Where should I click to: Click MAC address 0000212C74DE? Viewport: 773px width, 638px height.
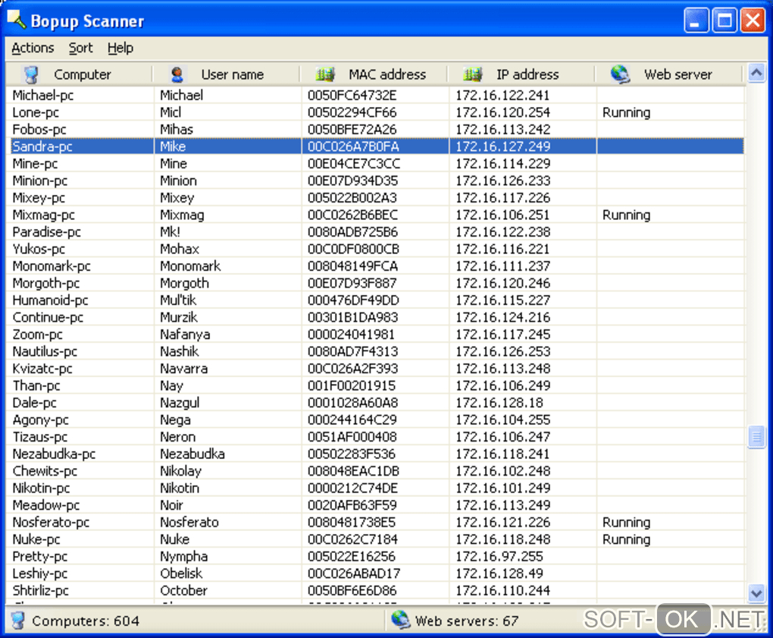352,488
